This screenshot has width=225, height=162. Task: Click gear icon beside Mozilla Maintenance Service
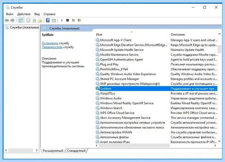(97, 55)
